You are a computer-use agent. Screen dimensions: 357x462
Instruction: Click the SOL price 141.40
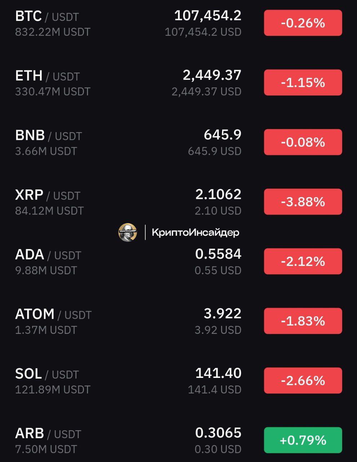point(218,373)
